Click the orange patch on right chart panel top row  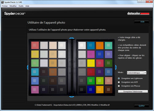coord(100,45)
